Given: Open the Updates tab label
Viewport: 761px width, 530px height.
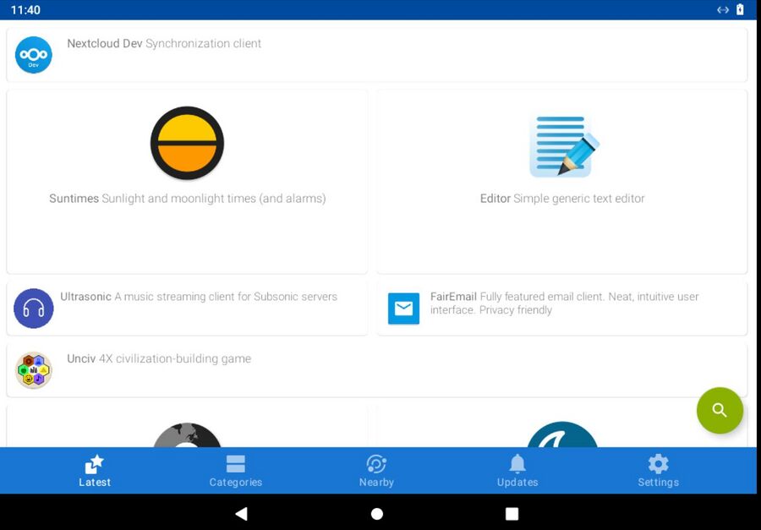Looking at the screenshot, I should 517,482.
